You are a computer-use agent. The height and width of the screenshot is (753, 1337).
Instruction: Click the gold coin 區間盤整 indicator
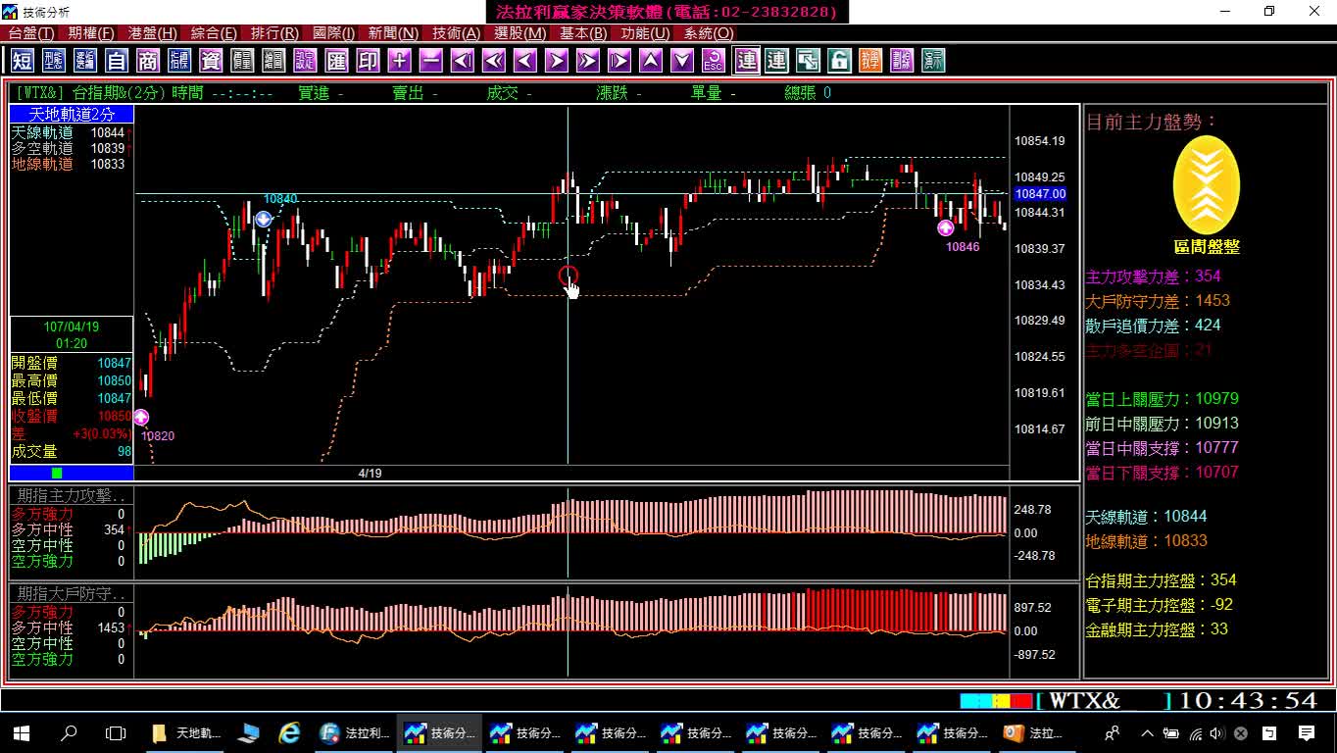1207,185
